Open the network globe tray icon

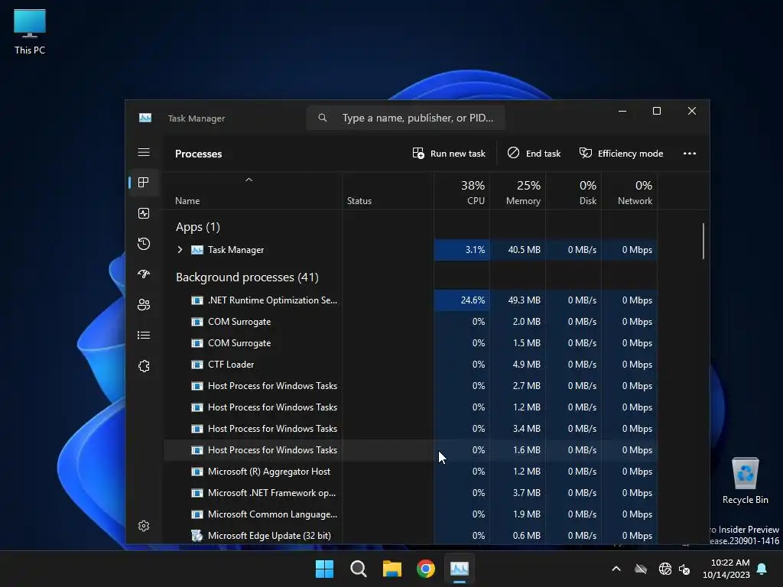(x=664, y=569)
